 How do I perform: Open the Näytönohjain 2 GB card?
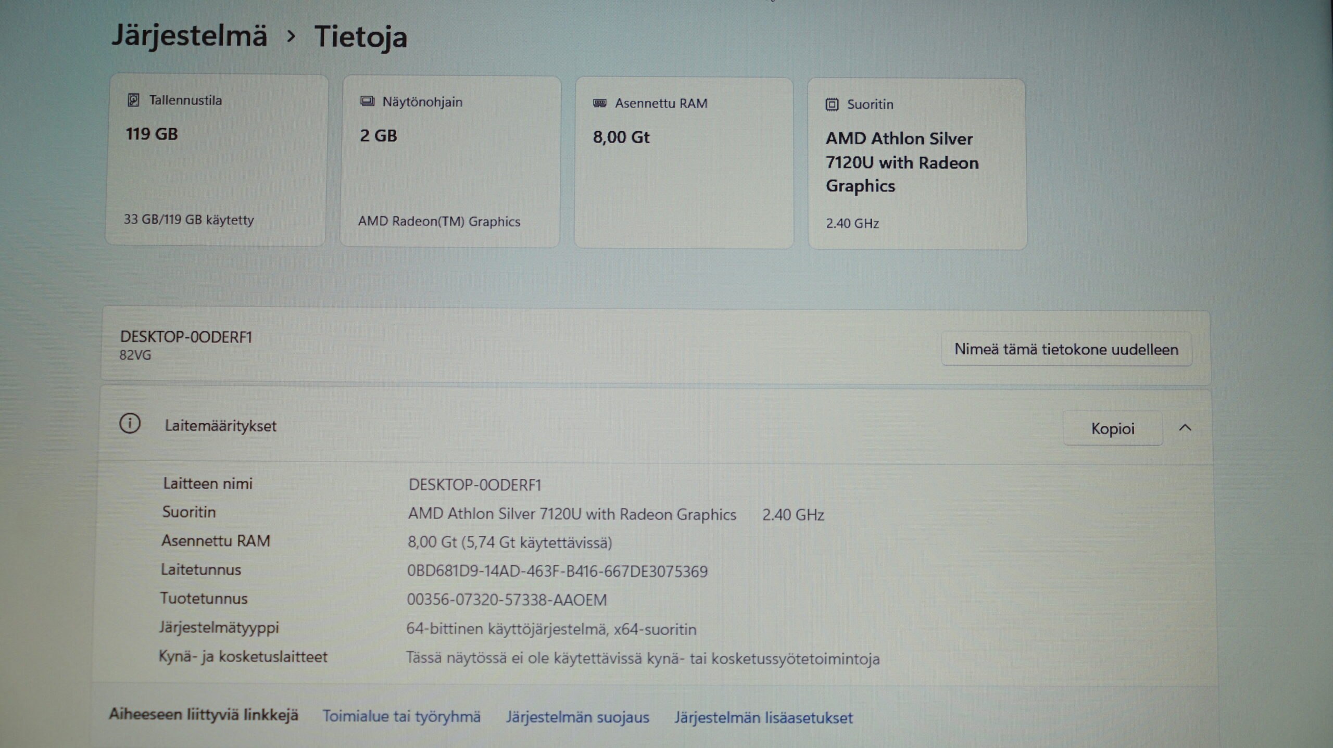pos(450,162)
